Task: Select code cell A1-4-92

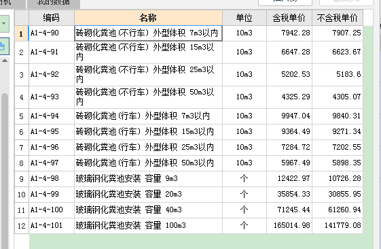Action: pos(52,75)
